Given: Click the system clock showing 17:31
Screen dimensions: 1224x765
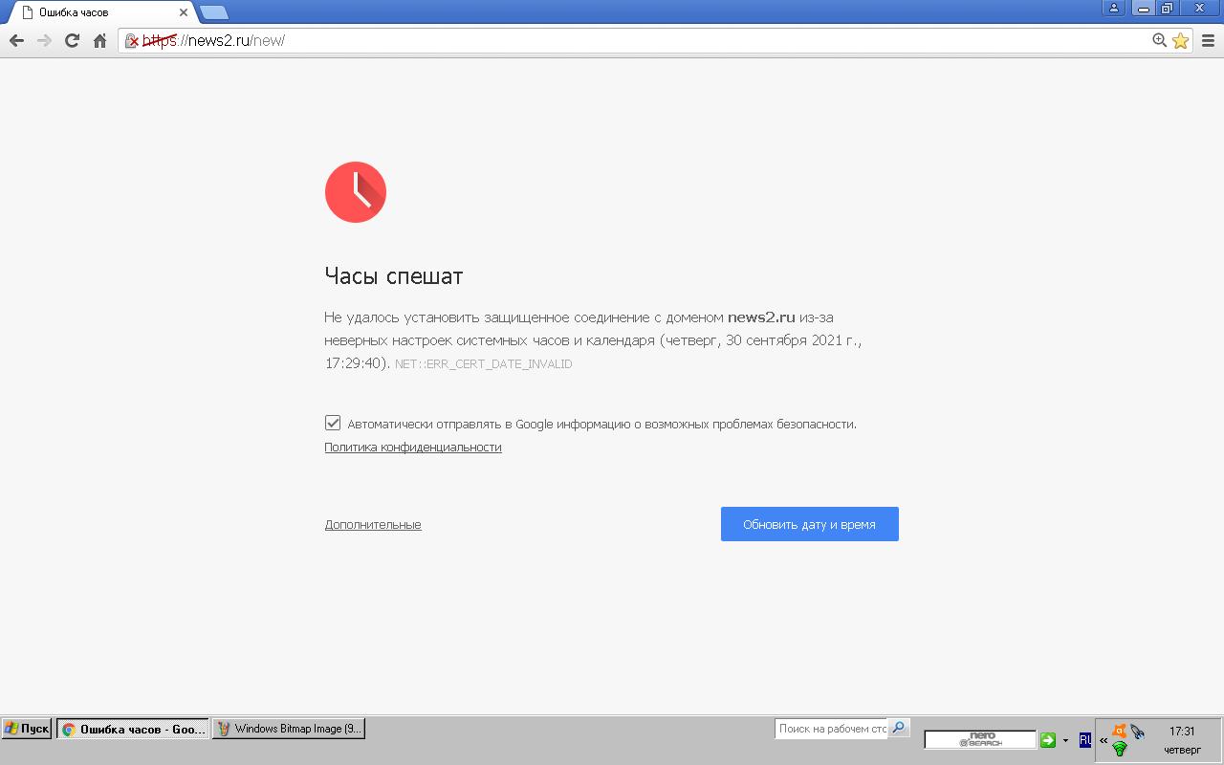Looking at the screenshot, I should pyautogui.click(x=1182, y=732).
